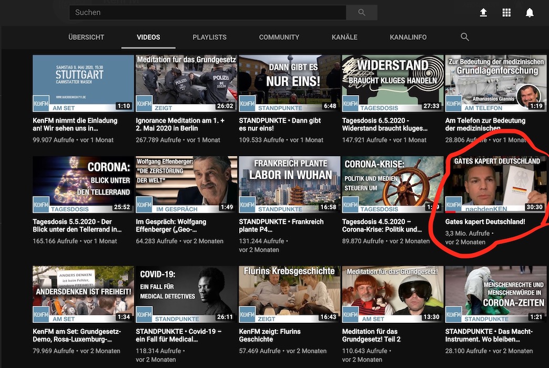Screen dimensions: 549x368
Task: Play the 'Corona: Blick unter den Tellerrand' thumbnail
Action: pos(83,184)
